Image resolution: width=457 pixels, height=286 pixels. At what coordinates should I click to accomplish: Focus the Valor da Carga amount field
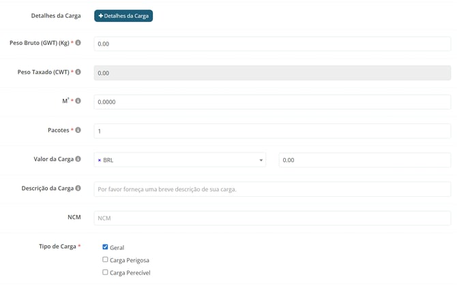click(364, 160)
